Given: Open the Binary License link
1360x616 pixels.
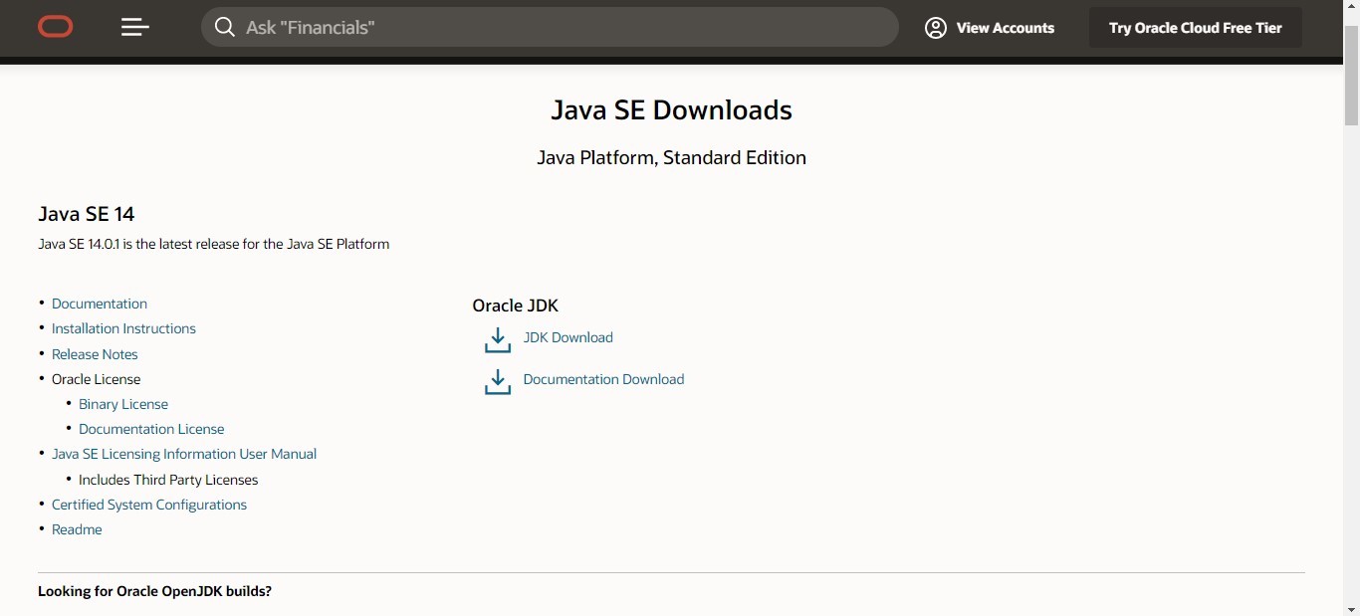Looking at the screenshot, I should point(123,404).
